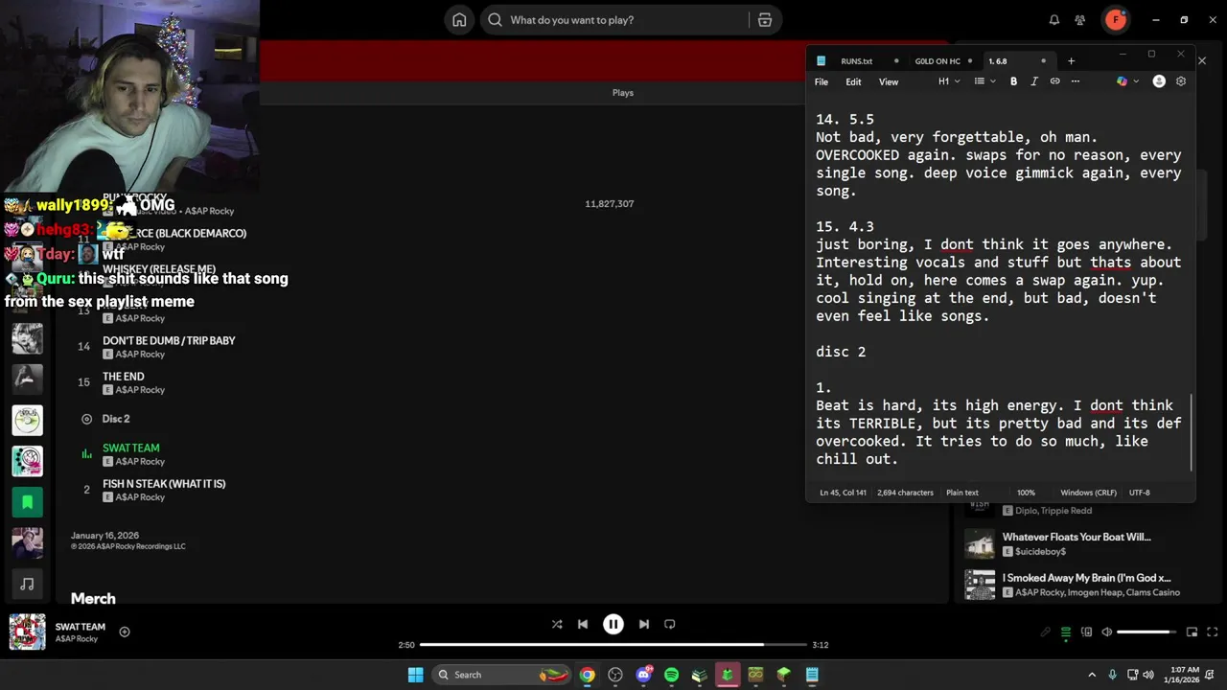The height and width of the screenshot is (690, 1227).
Task: Open the Windows Start menu
Action: pos(415,675)
